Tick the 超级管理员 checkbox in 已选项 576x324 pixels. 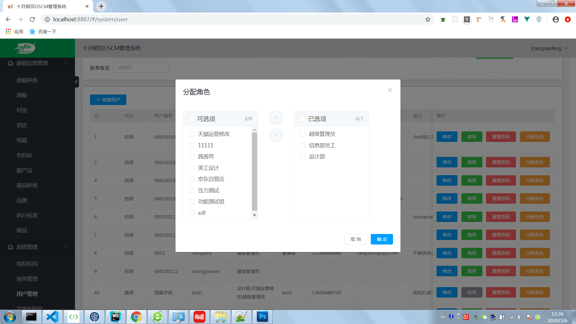303,134
